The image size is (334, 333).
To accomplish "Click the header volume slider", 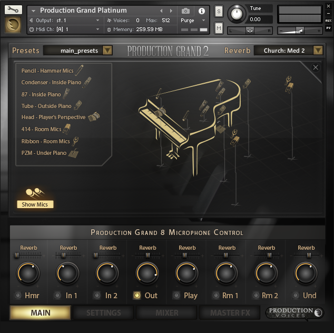I will click(300, 31).
